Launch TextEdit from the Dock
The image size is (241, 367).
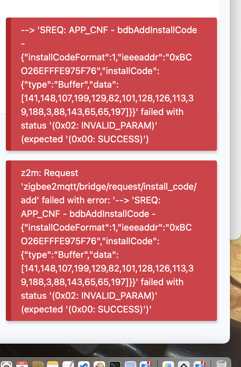tap(68, 364)
